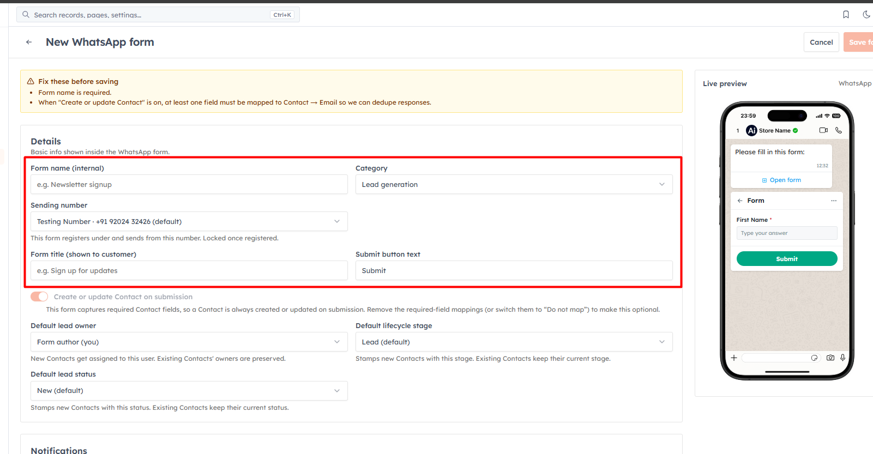Click the Store Name avatar in preview
The width and height of the screenshot is (873, 454).
751,130
